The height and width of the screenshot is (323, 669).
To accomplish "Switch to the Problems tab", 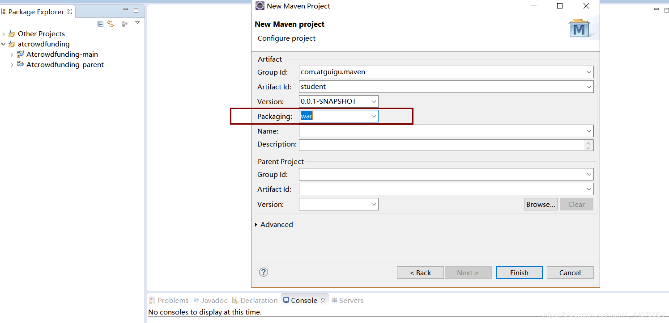I will [169, 300].
